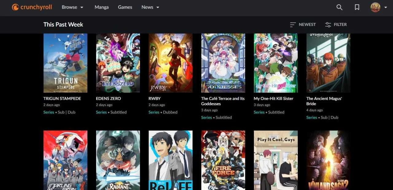The width and height of the screenshot is (393, 190).
Task: Click the RWBY title link
Action: pos(154,99)
